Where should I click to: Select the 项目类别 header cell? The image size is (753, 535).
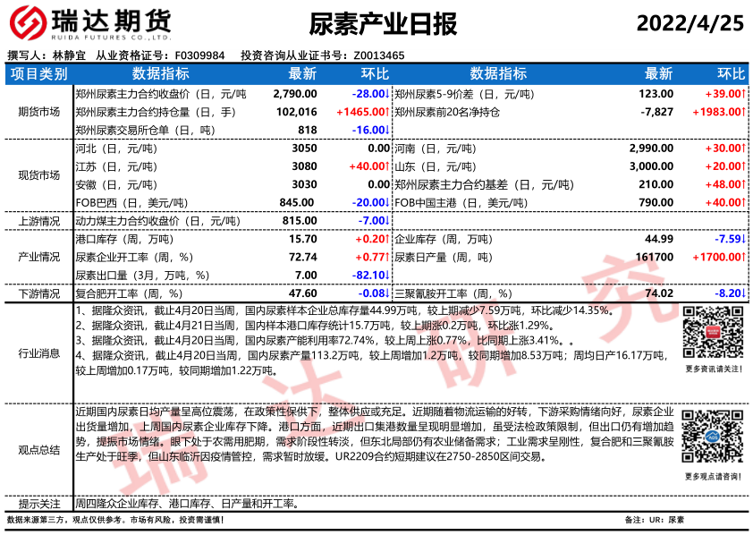point(38,73)
